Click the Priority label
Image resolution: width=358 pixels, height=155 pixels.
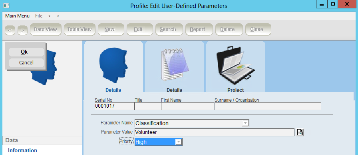tap(126, 141)
